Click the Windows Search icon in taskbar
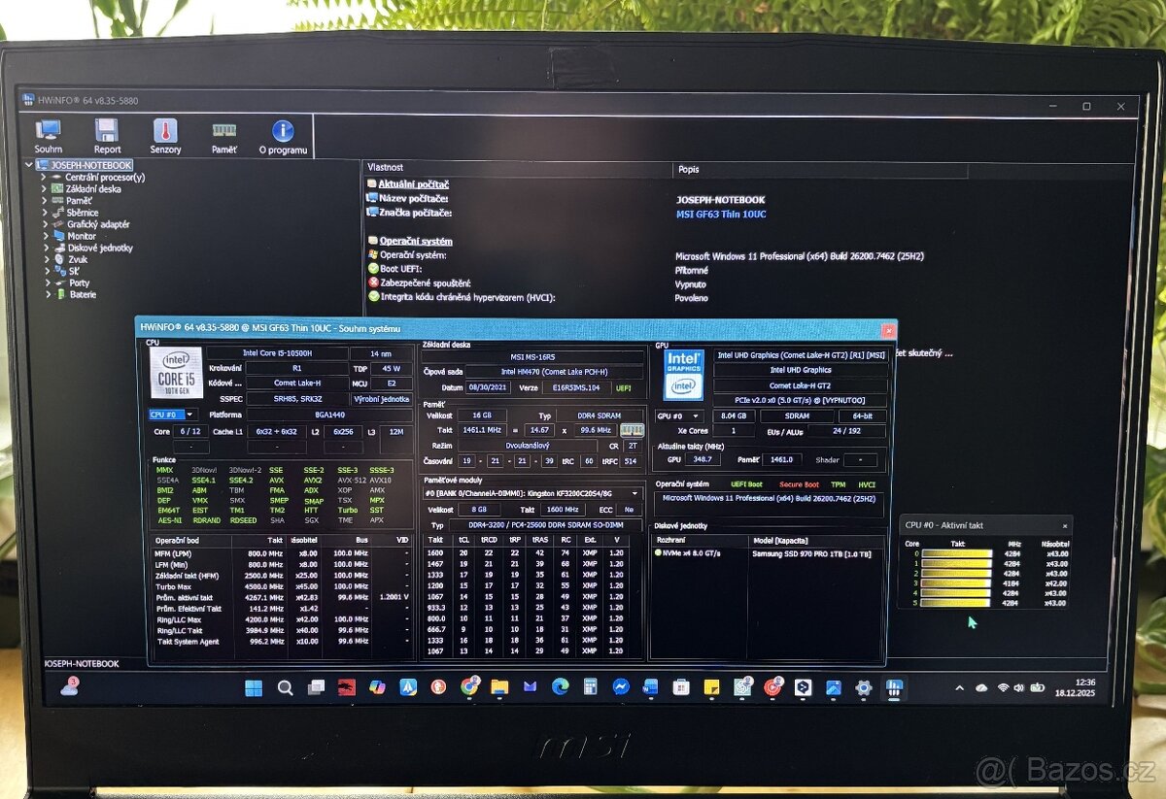Screen dimensions: 1166x799 285,687
